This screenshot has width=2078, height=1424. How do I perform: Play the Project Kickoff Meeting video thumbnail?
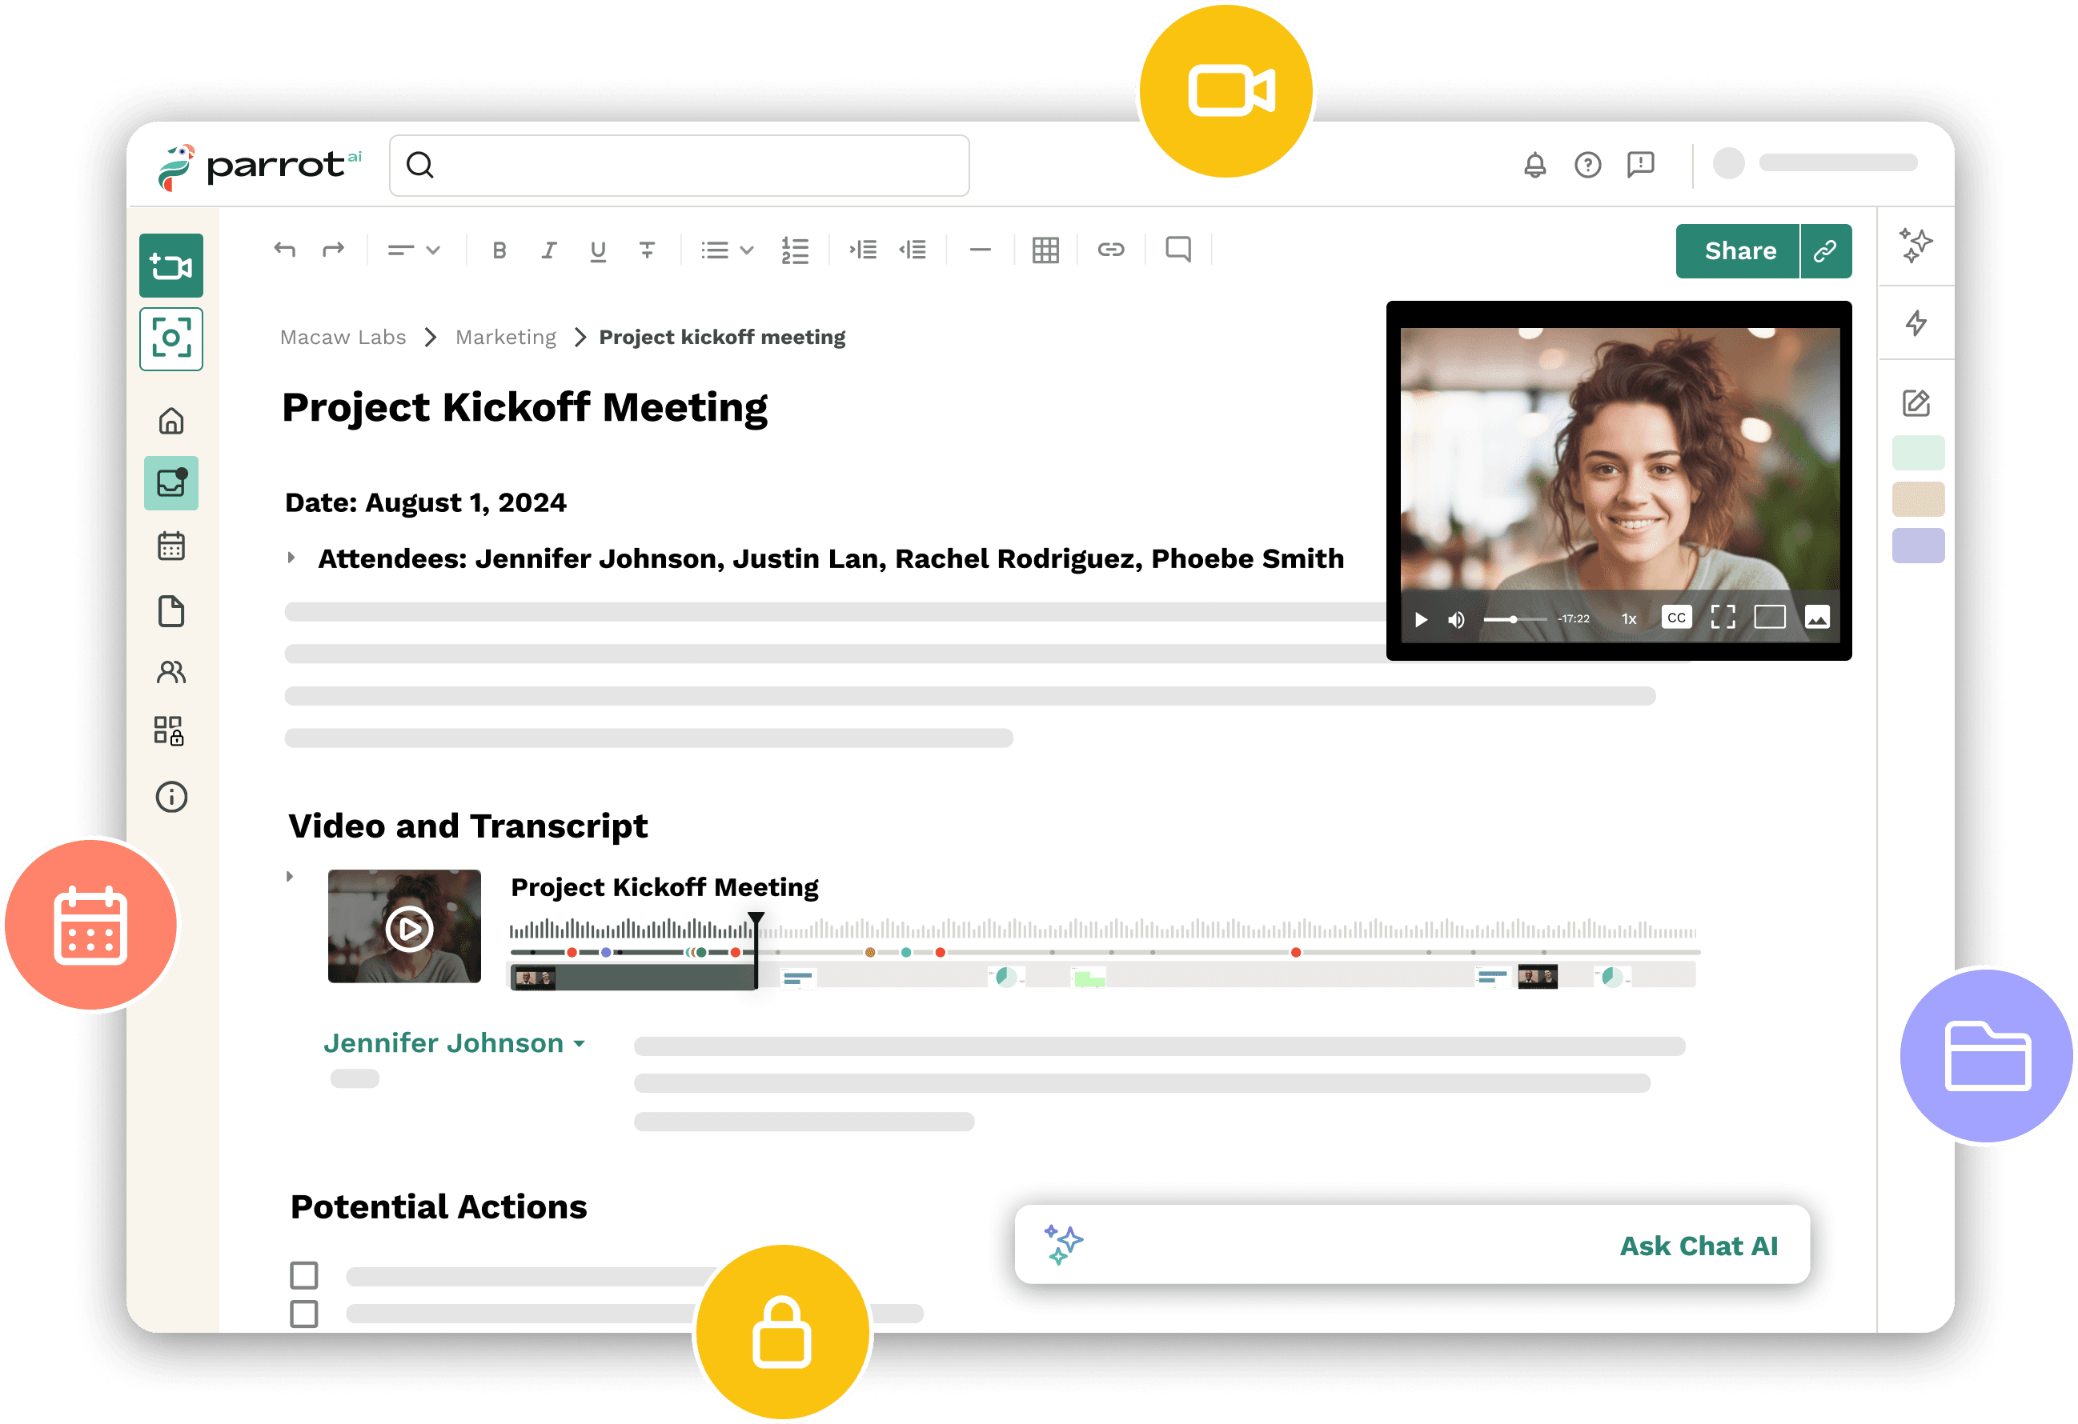[408, 929]
